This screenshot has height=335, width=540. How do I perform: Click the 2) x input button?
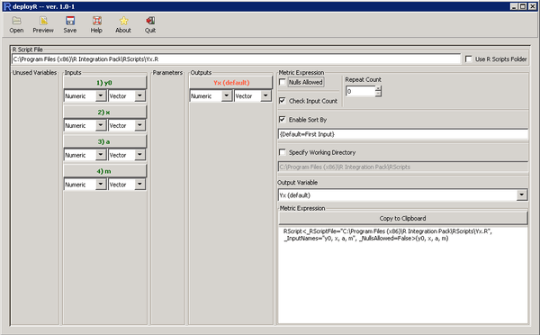tap(104, 112)
